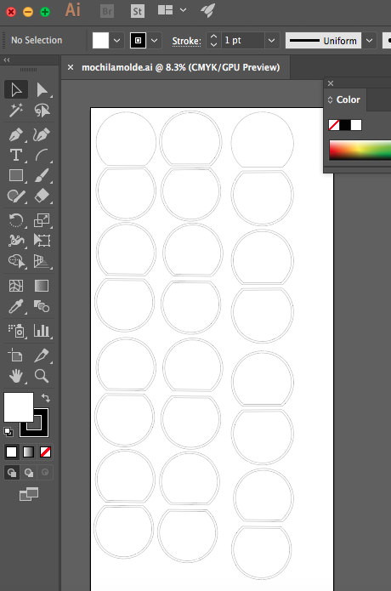Enable Draw Behind mode

pyautogui.click(x=29, y=472)
